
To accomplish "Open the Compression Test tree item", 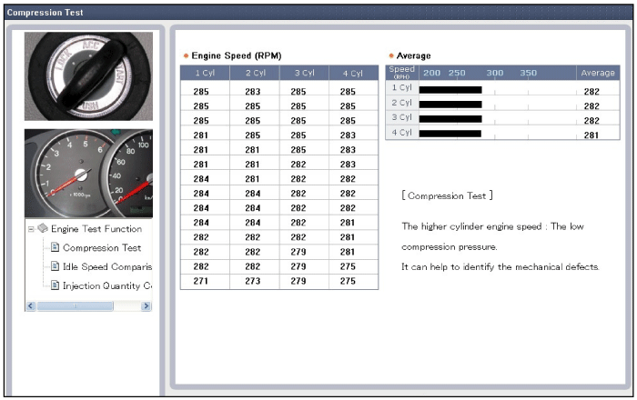I will coord(102,248).
